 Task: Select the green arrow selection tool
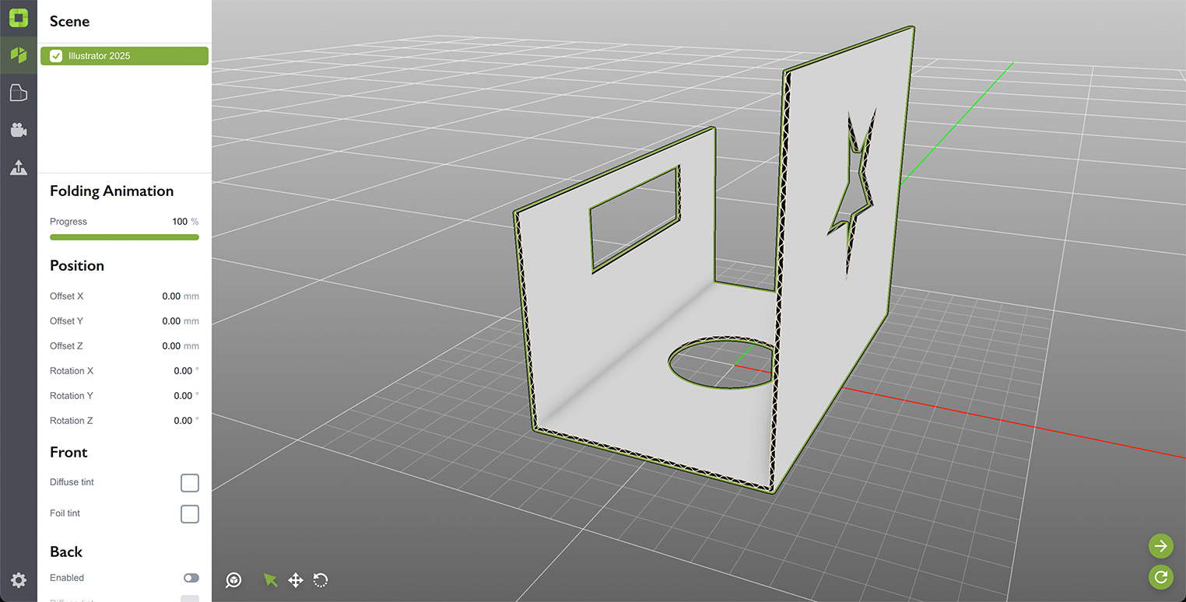point(270,580)
